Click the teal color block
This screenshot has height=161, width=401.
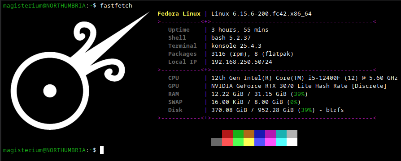(281, 134)
